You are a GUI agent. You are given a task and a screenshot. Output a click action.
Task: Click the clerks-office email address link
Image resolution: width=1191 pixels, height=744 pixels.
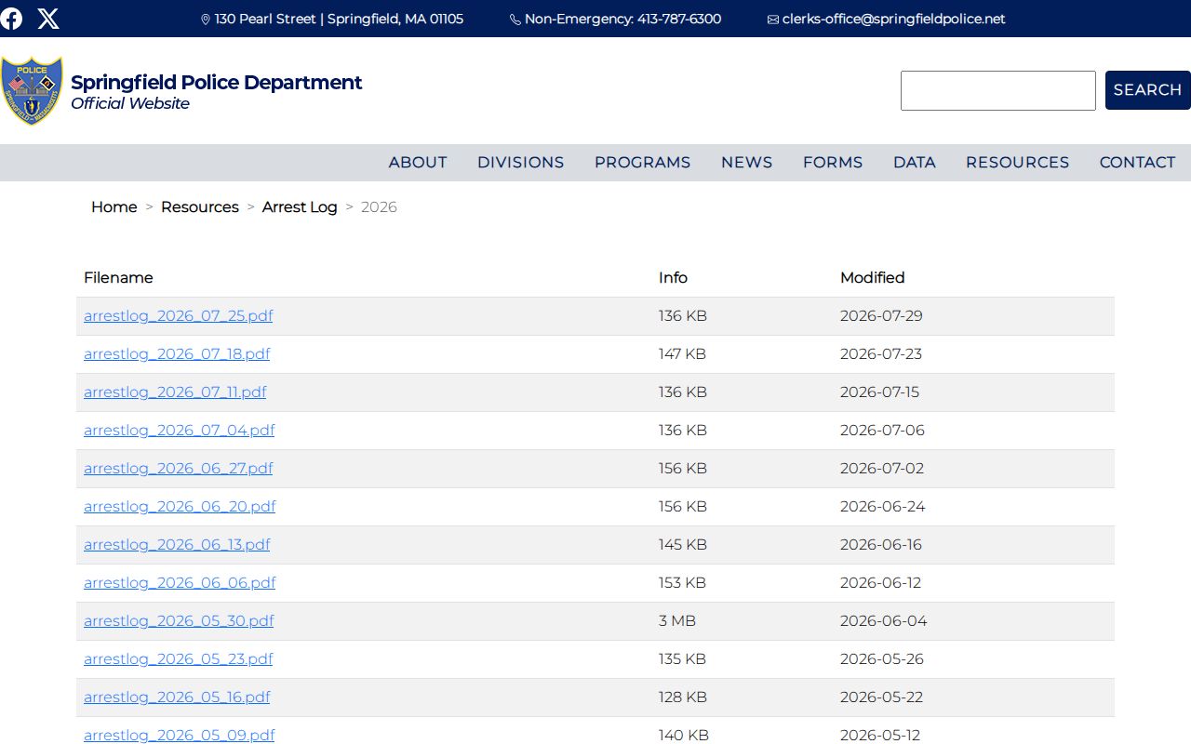894,19
